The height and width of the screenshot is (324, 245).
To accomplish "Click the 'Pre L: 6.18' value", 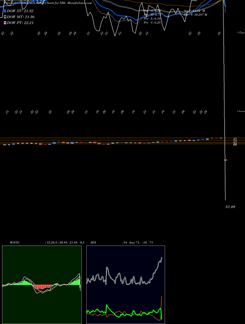I will point(152,19).
